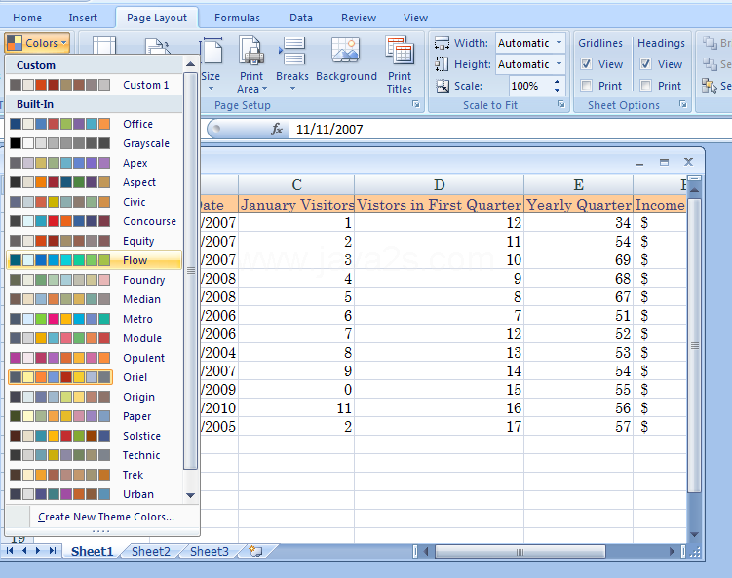Choose the Grayscale color theme
This screenshot has height=578, width=732.
coord(96,143)
